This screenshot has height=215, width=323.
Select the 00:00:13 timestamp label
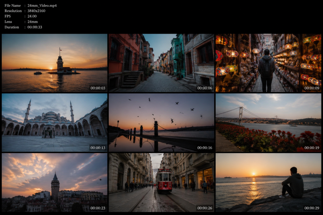(98, 148)
